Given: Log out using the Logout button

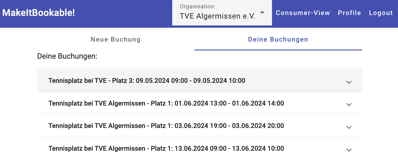Looking at the screenshot, I should coord(381,13).
